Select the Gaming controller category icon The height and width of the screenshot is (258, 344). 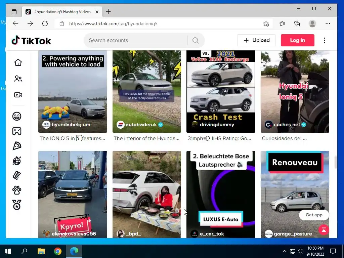17,131
